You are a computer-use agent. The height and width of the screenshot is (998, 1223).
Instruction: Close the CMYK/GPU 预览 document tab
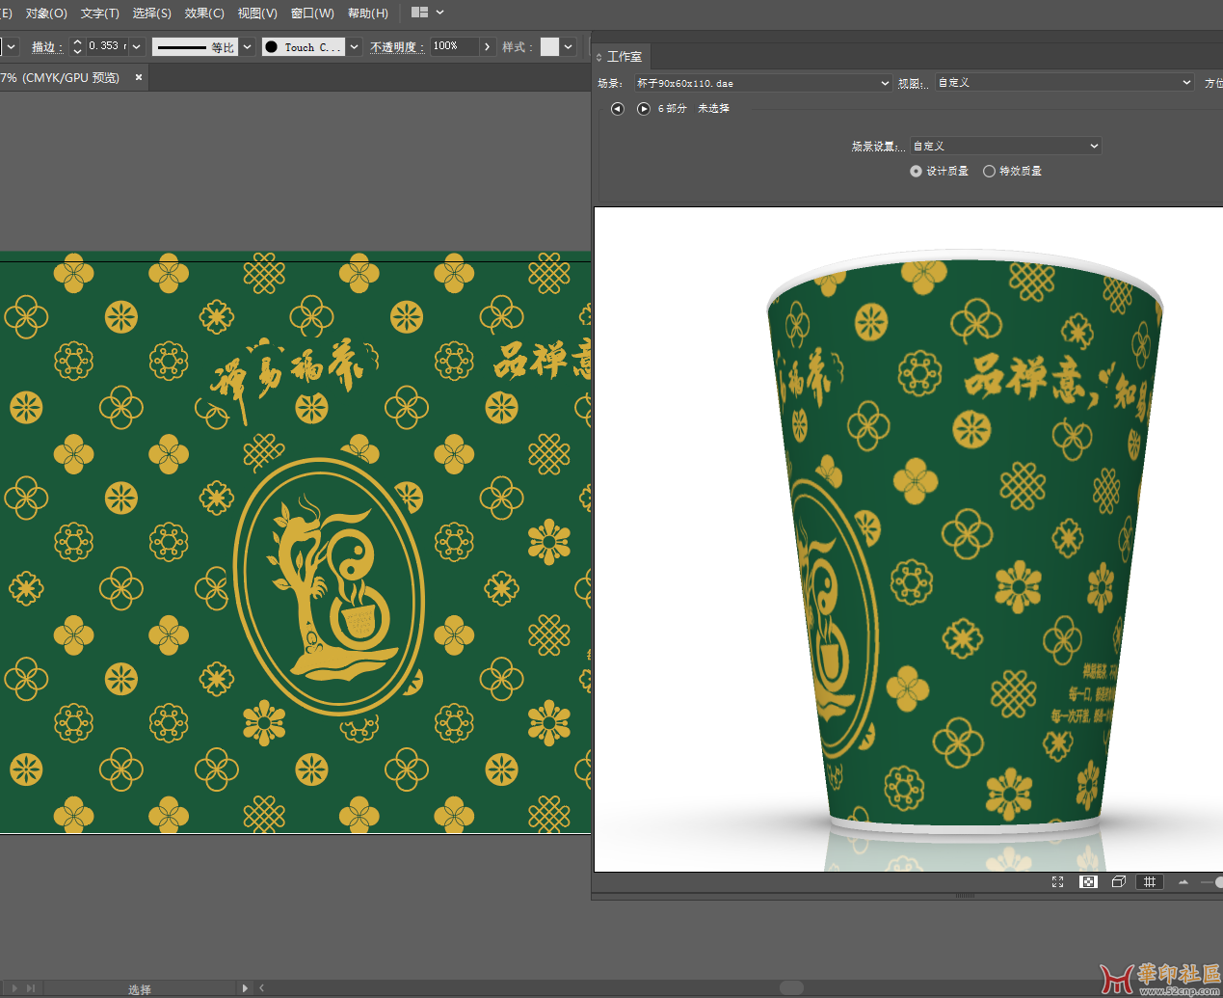pyautogui.click(x=139, y=77)
